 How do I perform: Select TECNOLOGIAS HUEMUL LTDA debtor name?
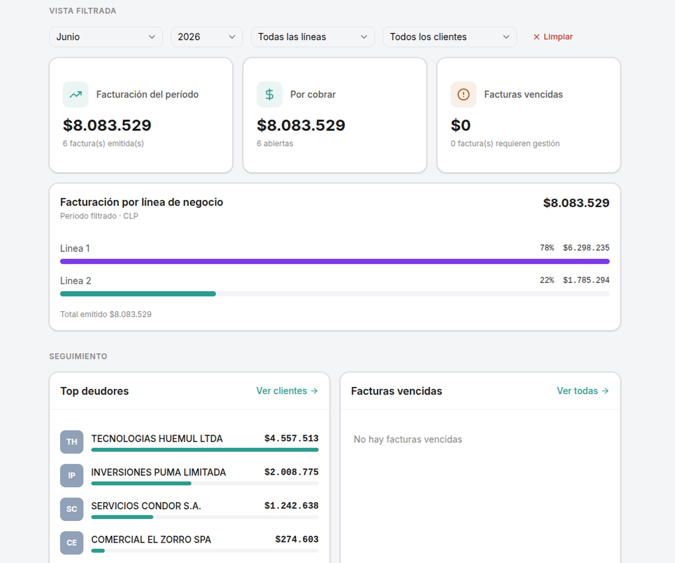click(157, 438)
